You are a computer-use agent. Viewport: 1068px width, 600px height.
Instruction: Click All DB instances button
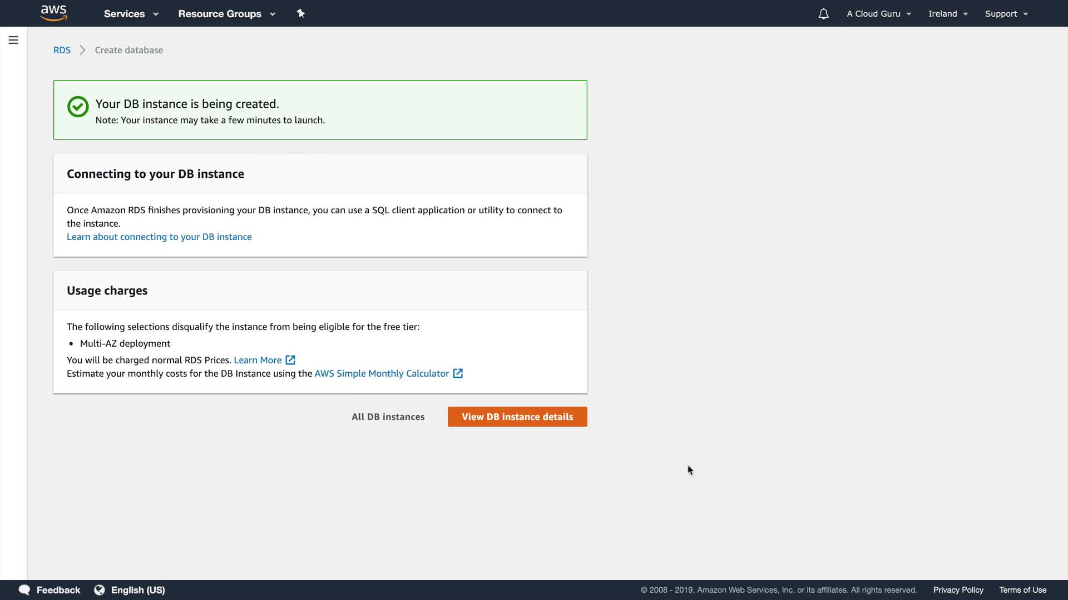pyautogui.click(x=388, y=417)
